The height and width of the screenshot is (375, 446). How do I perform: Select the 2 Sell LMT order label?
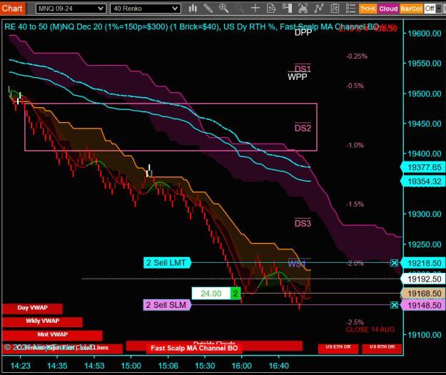[167, 263]
